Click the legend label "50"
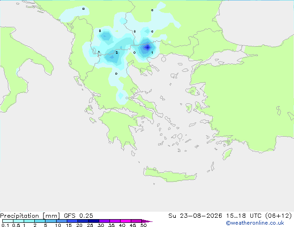Viewport: 294px width, 227px height. tap(143, 225)
